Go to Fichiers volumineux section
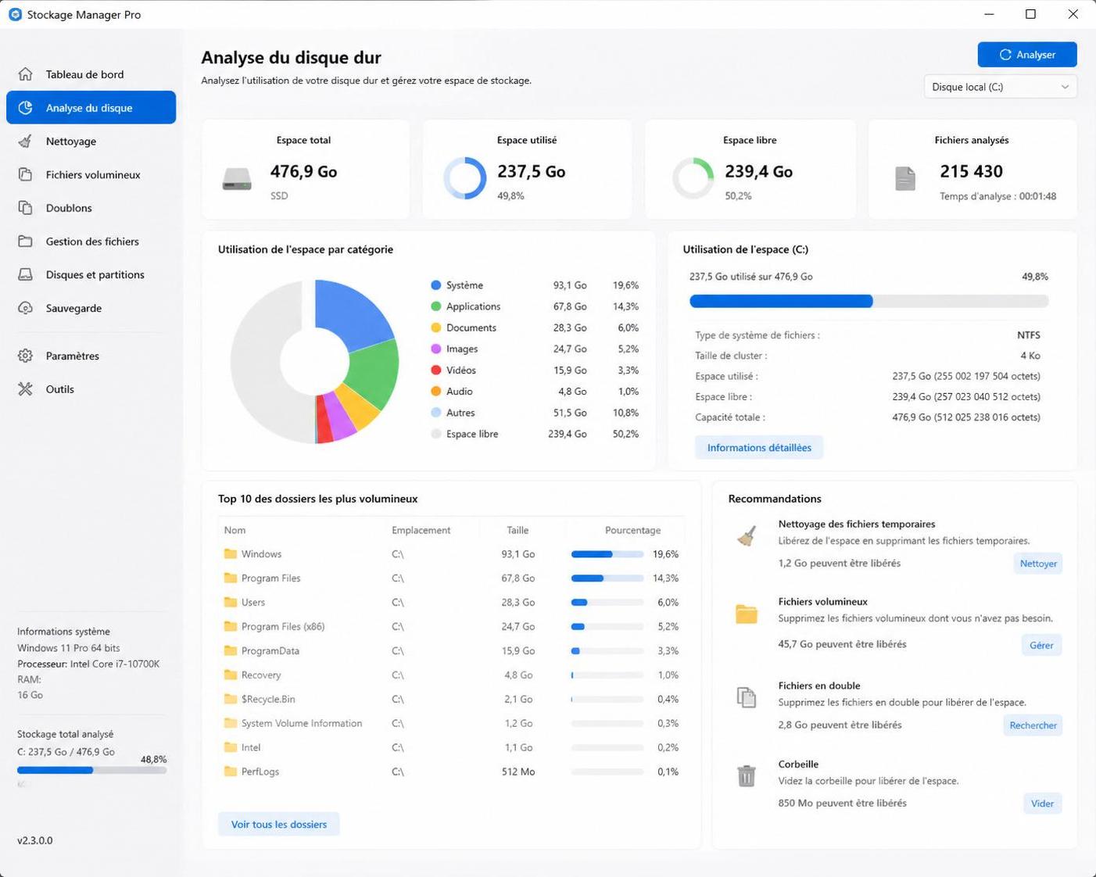 [91, 175]
